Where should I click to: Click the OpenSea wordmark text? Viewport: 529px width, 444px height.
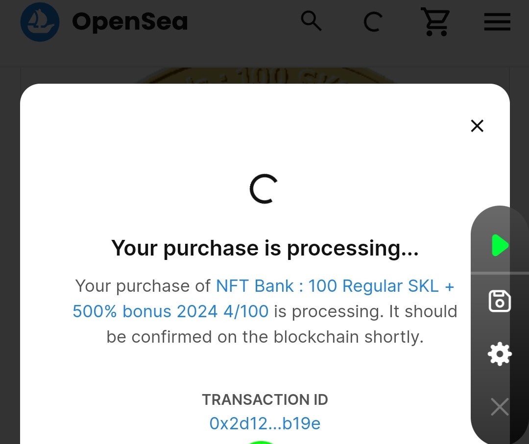pos(130,22)
